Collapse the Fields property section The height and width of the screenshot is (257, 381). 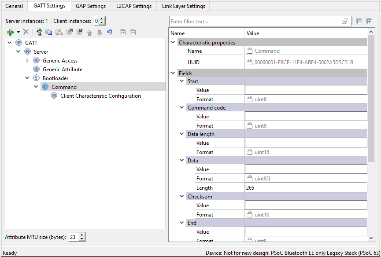(x=173, y=73)
